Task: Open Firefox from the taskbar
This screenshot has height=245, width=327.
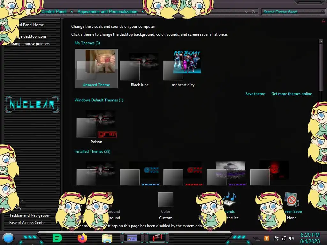Action: [82, 238]
